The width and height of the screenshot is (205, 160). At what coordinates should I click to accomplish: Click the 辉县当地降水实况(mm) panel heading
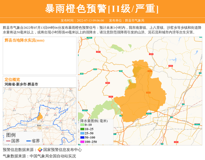(x=24, y=40)
